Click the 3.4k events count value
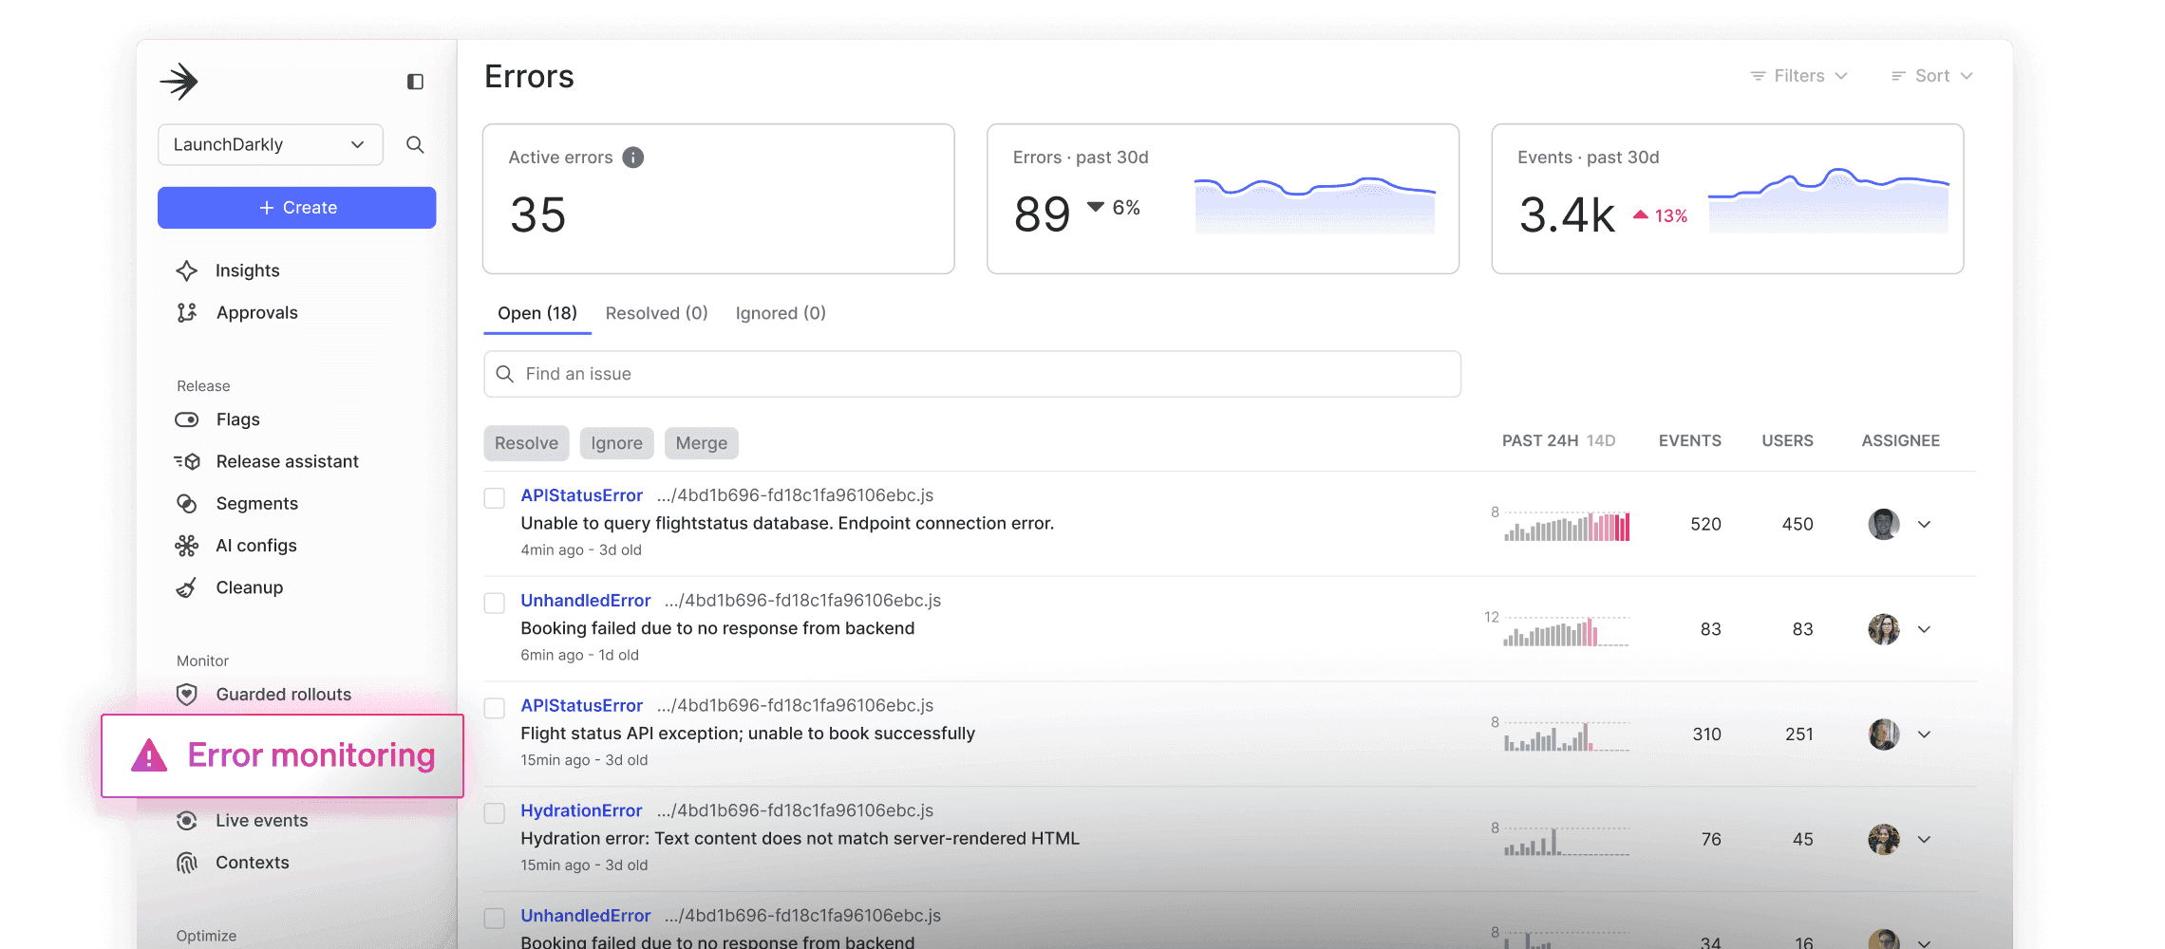This screenshot has width=2165, height=949. [1567, 215]
